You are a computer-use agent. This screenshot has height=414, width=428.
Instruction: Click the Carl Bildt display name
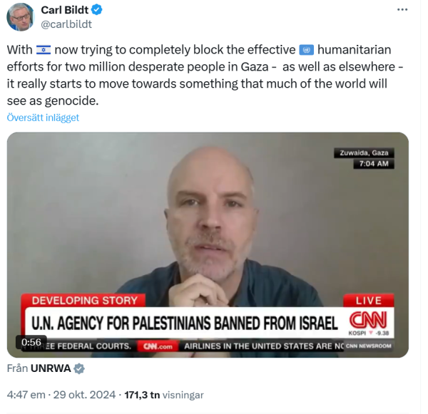[64, 10]
